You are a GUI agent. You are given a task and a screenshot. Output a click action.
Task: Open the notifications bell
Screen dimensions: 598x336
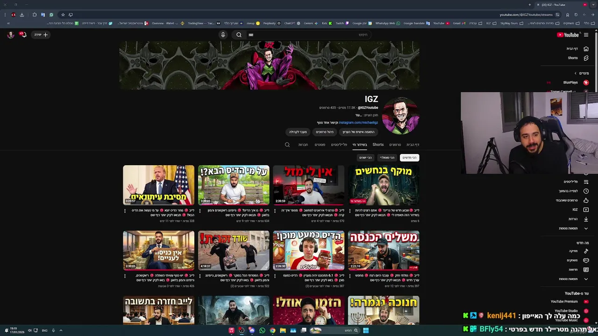(x=22, y=35)
